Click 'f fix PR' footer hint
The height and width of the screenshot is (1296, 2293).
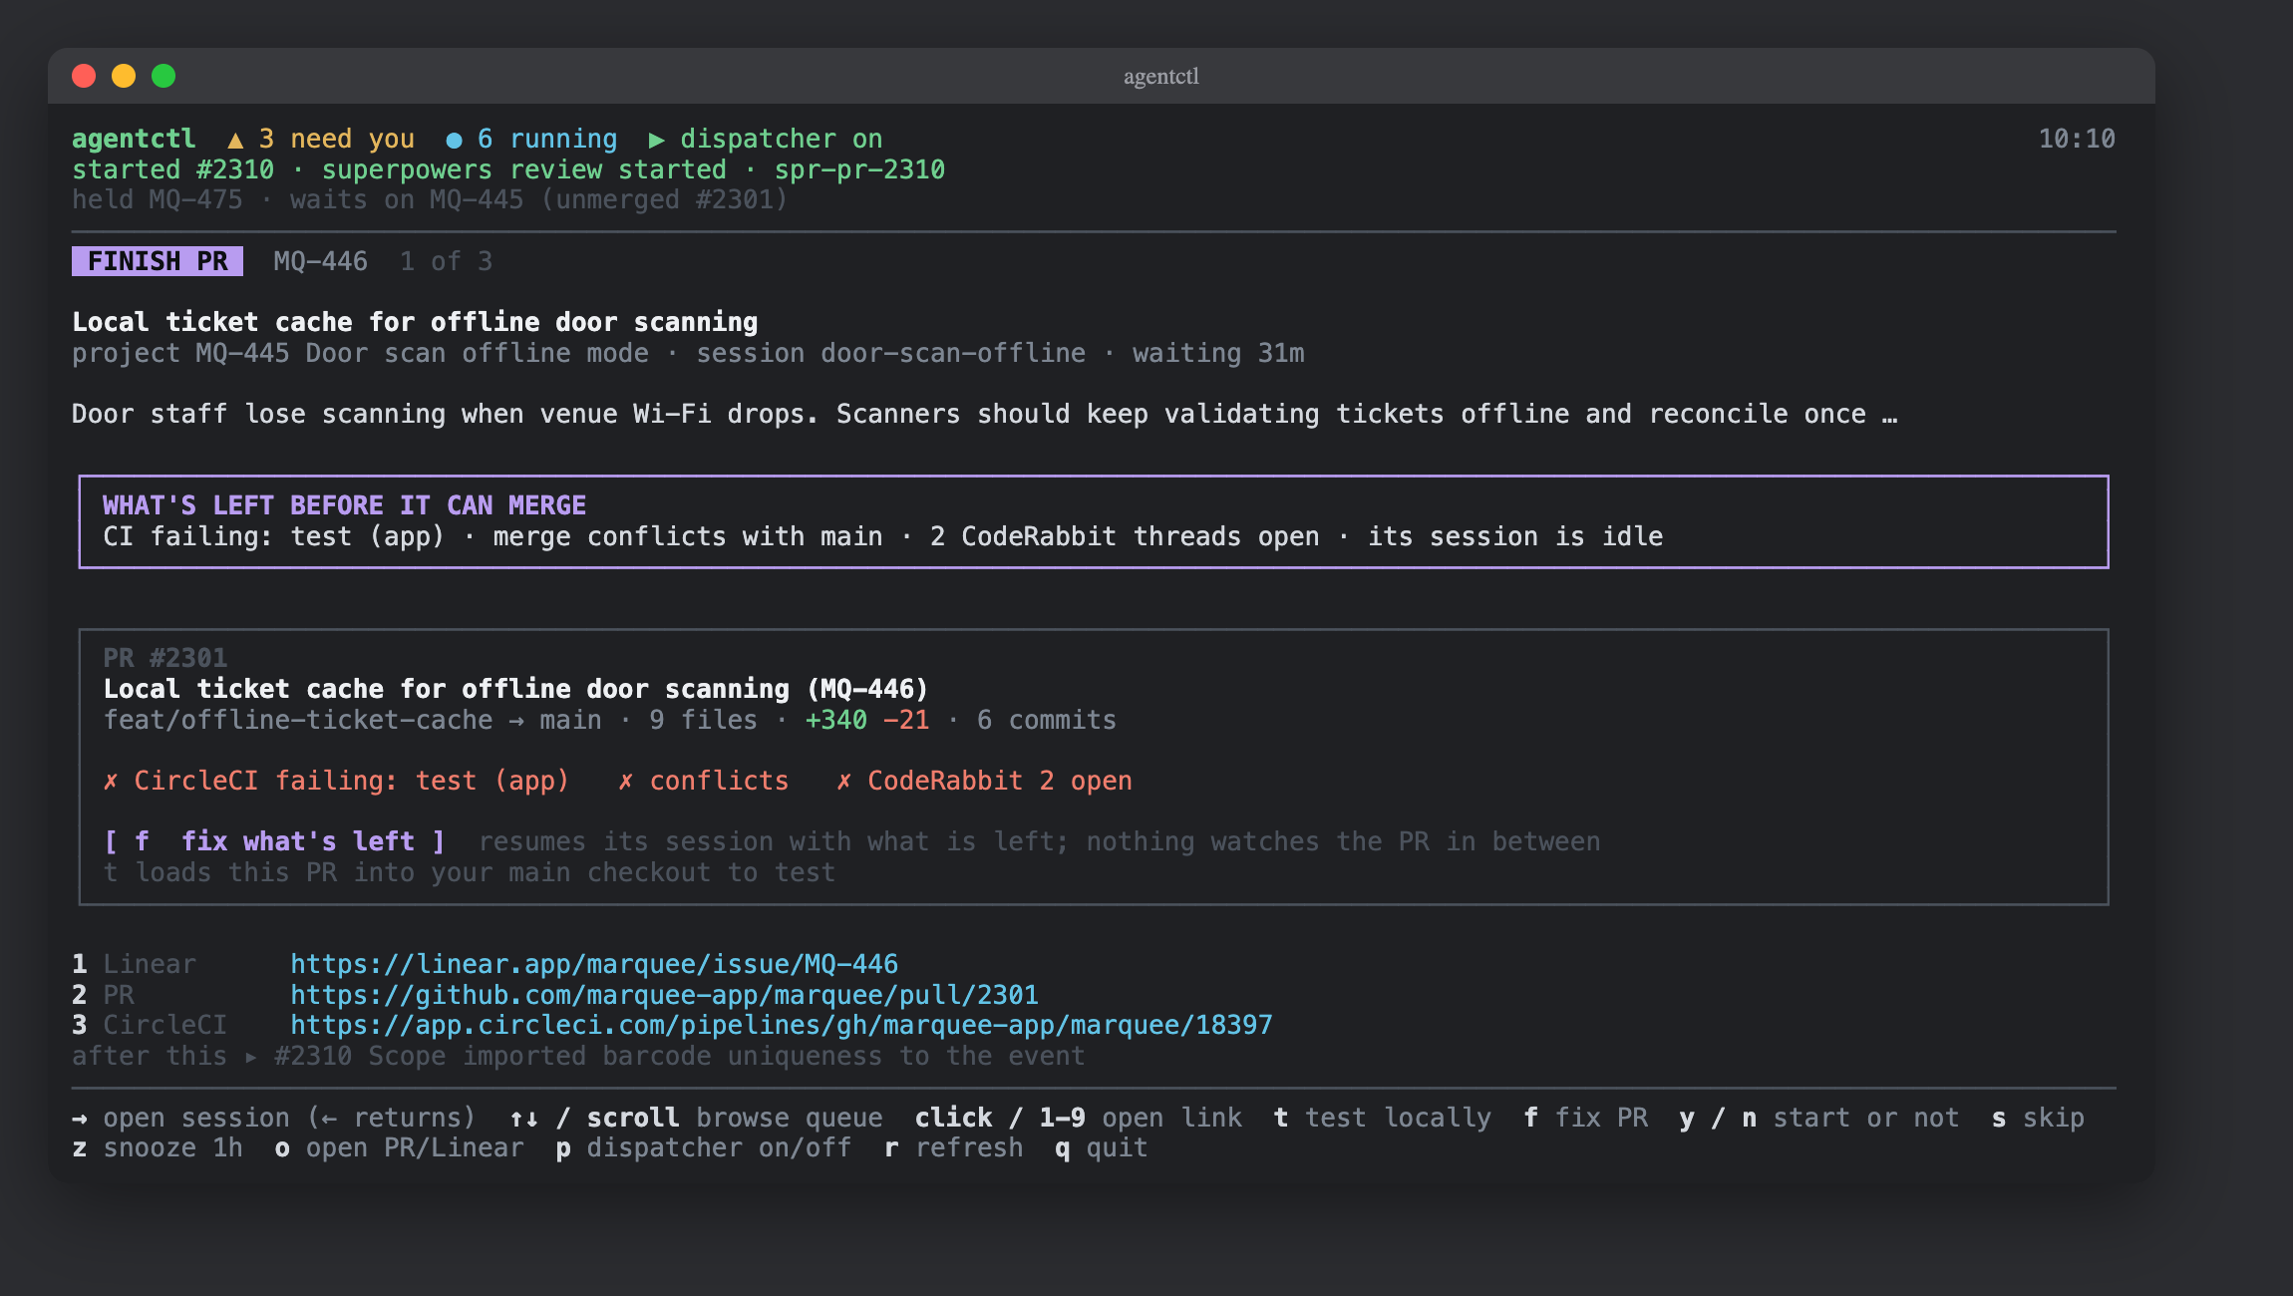1585,1118
